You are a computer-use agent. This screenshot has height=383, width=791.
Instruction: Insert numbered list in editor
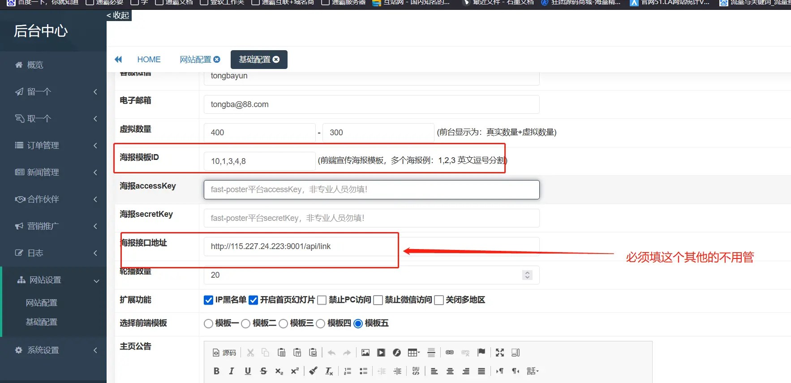click(x=348, y=371)
